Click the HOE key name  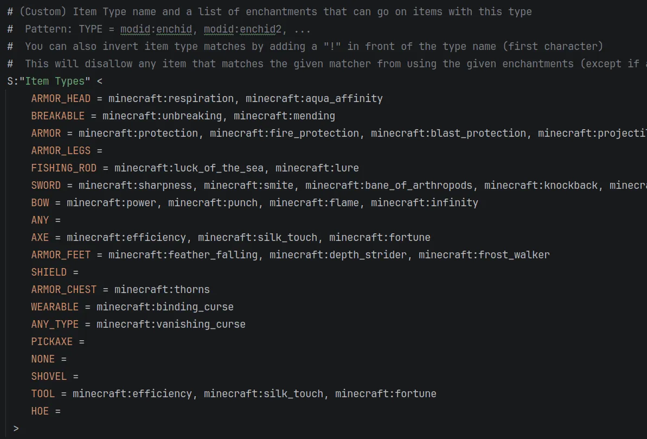40,411
